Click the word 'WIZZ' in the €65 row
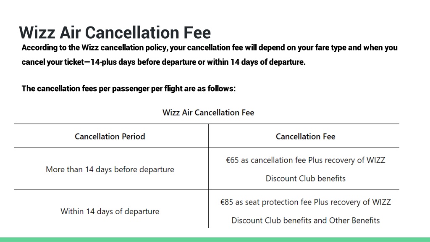The height and width of the screenshot is (242, 430). coord(376,160)
